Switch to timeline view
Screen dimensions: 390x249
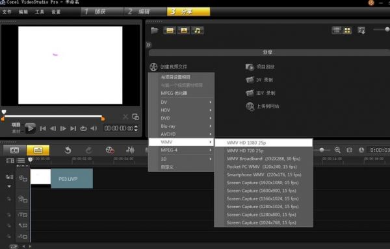pyautogui.click(x=38, y=150)
